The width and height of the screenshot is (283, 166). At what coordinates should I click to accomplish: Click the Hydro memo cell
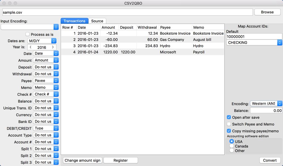[208, 46]
